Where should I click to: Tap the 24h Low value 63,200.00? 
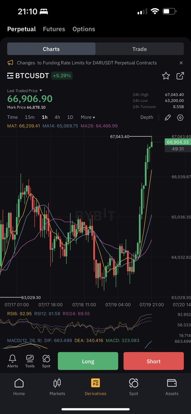pos(174,101)
